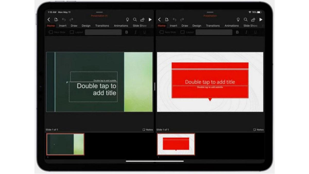Tap New Slide in the ribbon

click(57, 32)
